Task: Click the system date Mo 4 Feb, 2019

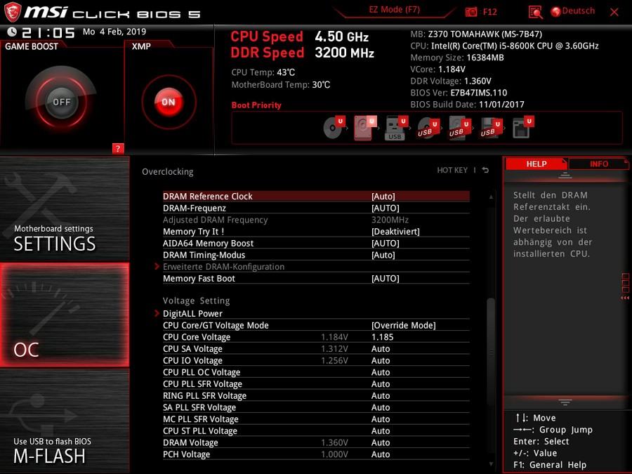Action: [x=114, y=32]
